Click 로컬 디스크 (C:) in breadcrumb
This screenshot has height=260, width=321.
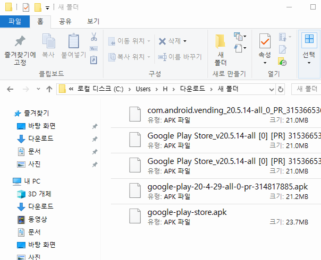tap(100, 89)
